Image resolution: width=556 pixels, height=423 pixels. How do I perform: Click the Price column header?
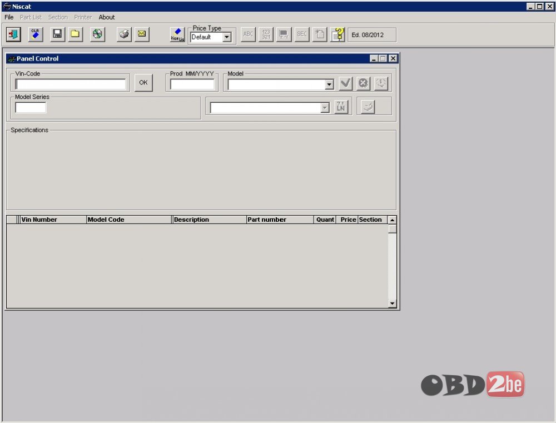pyautogui.click(x=347, y=220)
